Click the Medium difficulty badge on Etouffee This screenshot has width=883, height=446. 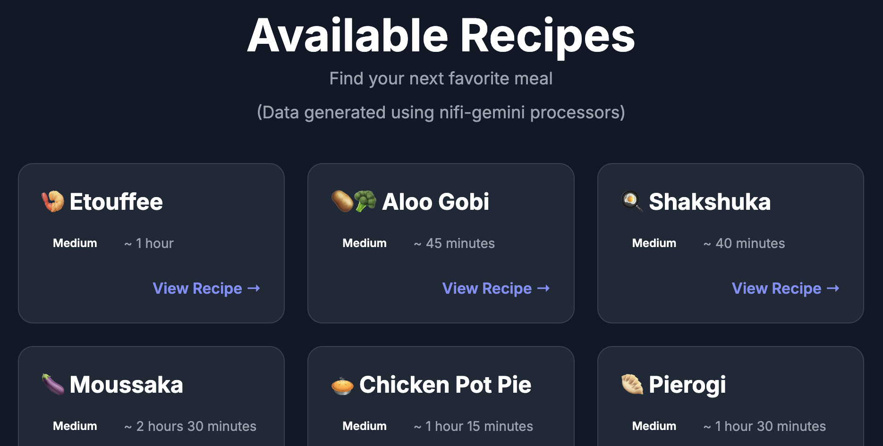pyautogui.click(x=75, y=243)
